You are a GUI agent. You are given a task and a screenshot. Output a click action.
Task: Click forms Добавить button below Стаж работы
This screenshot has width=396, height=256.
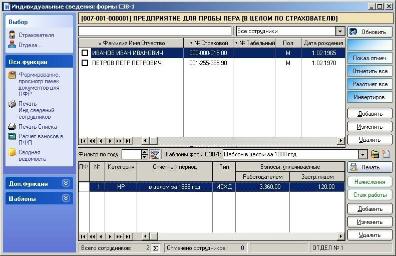(x=370, y=209)
